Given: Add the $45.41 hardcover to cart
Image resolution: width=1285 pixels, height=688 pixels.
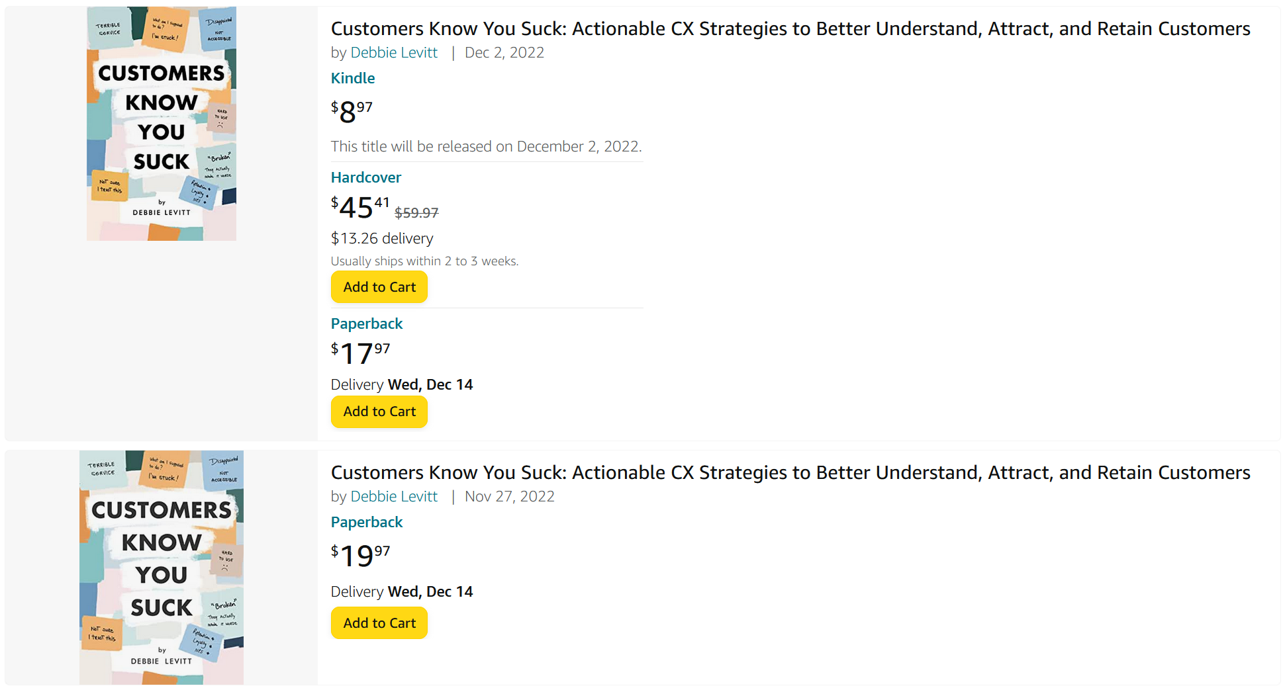Looking at the screenshot, I should point(379,287).
